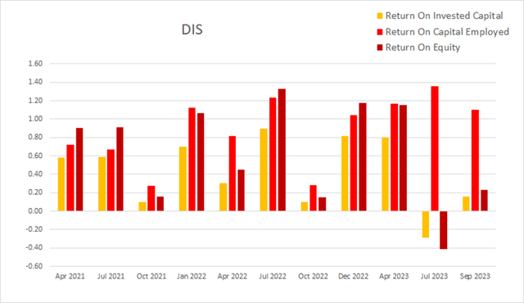Click the 1.40 y-axis value
Image resolution: width=524 pixels, height=303 pixels.
35,82
